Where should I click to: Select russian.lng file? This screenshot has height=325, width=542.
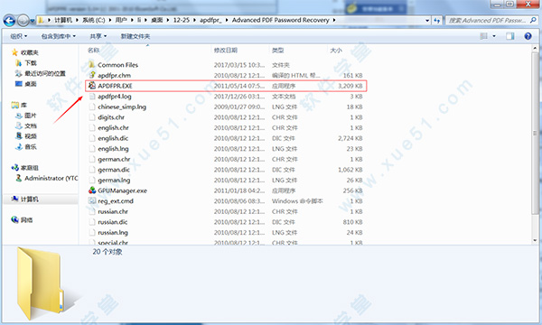(x=113, y=232)
